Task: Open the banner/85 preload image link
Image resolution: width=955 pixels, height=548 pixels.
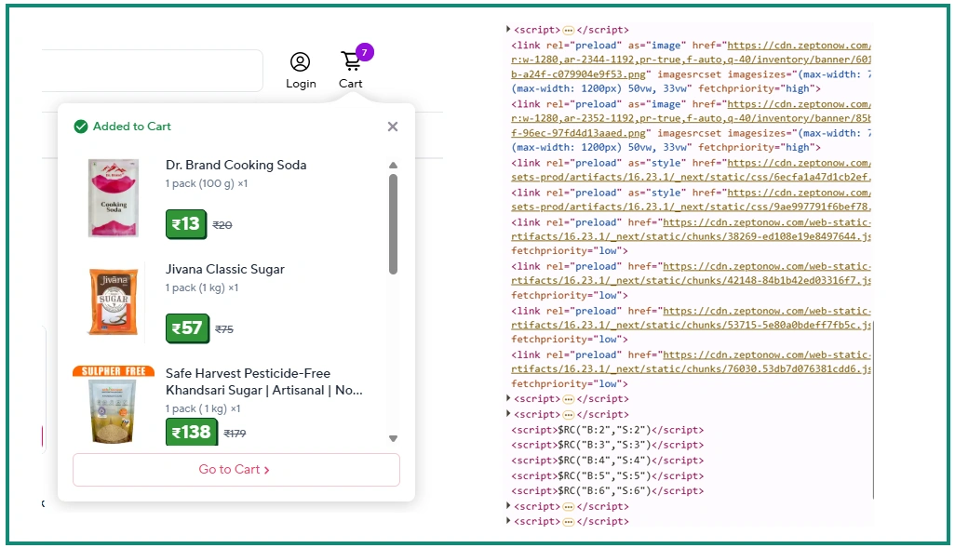Action: pos(691,119)
